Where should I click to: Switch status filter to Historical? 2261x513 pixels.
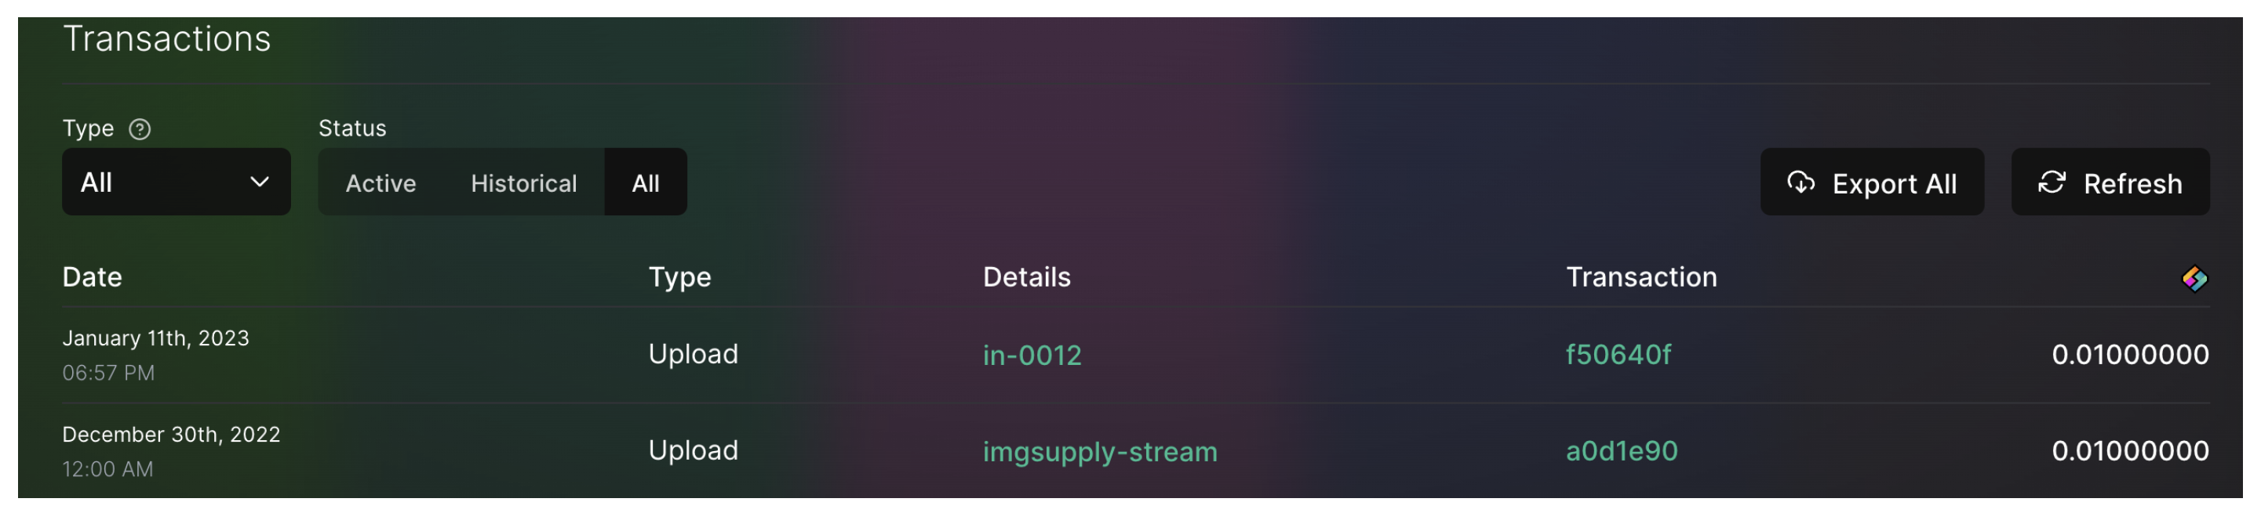(x=523, y=183)
